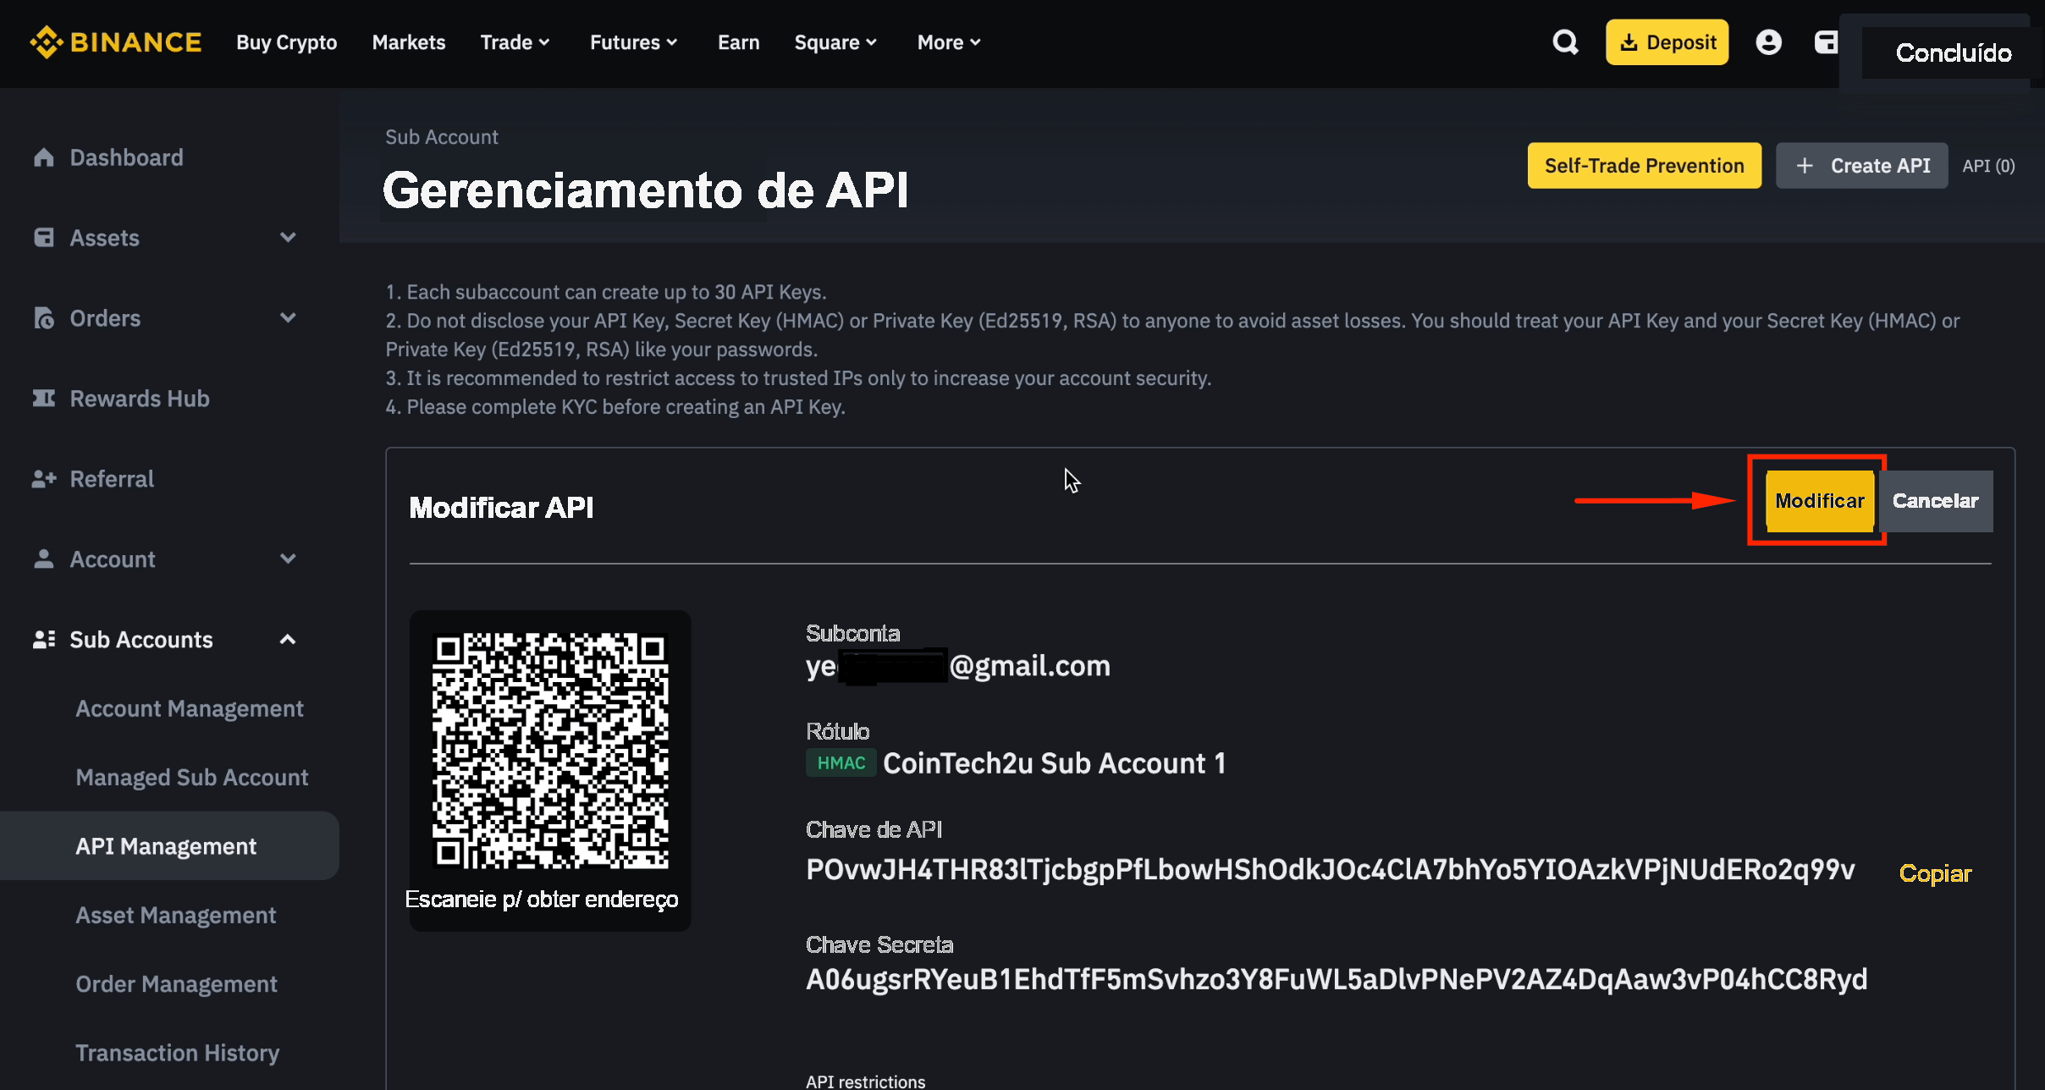Open Account Management

pyautogui.click(x=190, y=709)
